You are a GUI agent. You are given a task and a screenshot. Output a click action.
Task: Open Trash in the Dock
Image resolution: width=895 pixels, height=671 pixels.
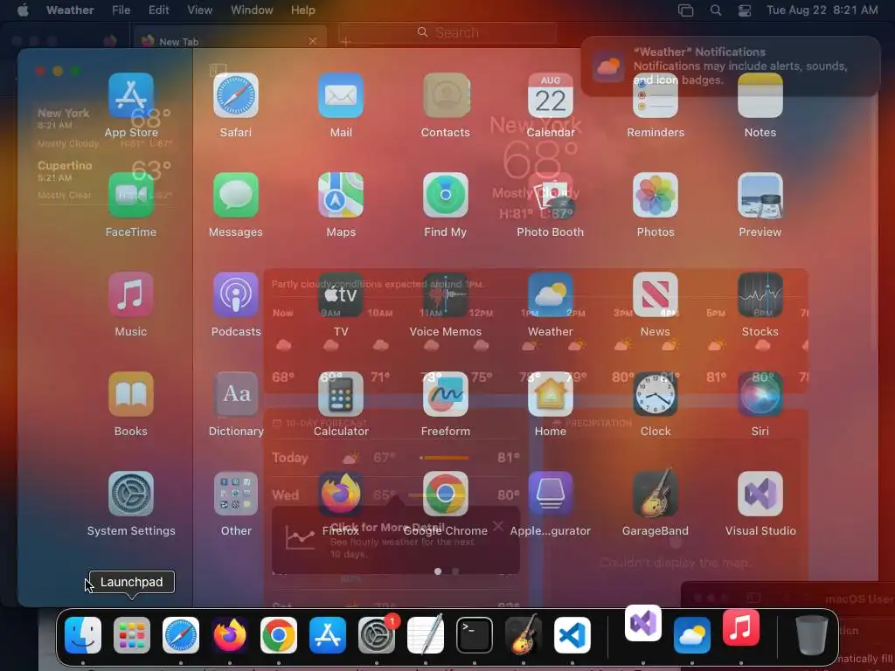[811, 635]
